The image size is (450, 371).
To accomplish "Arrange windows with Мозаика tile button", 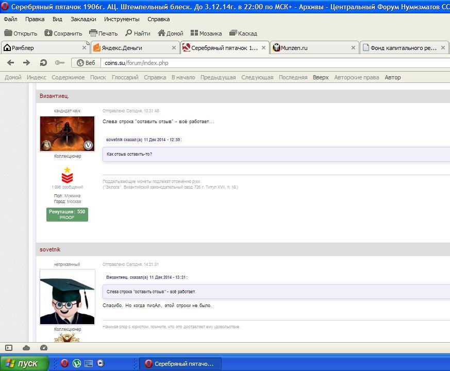I will [x=206, y=33].
